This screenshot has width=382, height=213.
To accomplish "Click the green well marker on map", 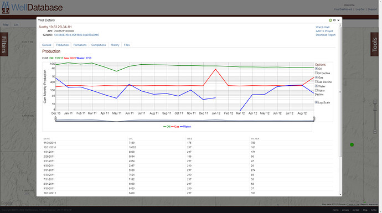I will click(x=352, y=144).
